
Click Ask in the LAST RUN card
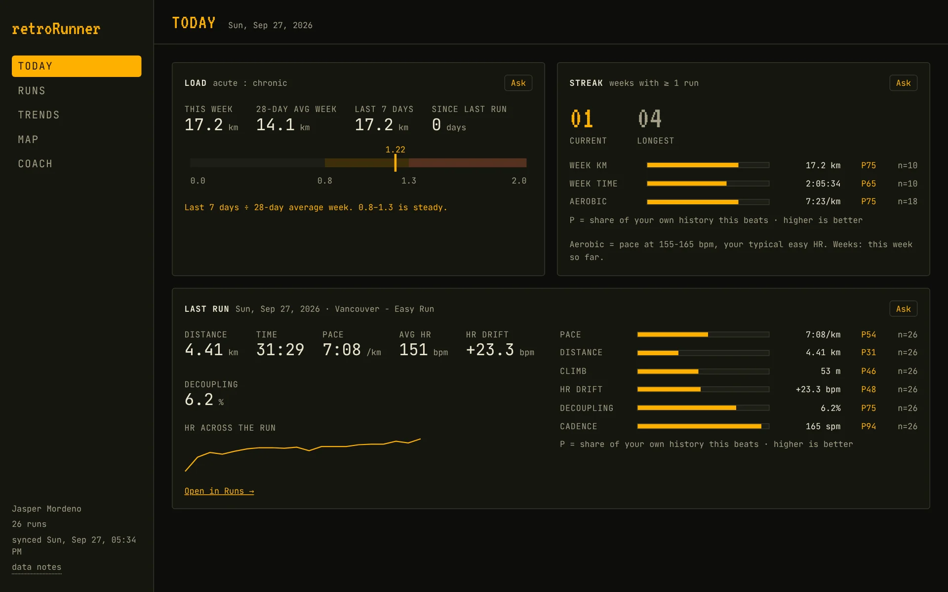[903, 309]
